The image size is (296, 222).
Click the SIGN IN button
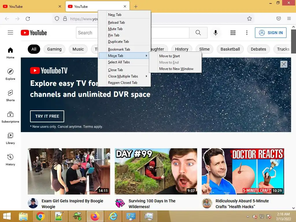click(x=271, y=33)
